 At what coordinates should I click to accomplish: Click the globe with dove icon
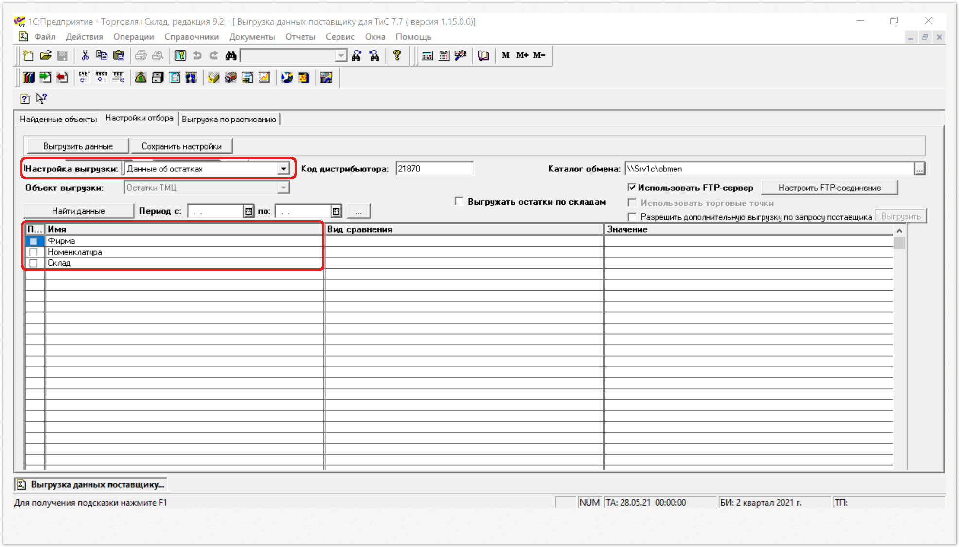(x=287, y=77)
